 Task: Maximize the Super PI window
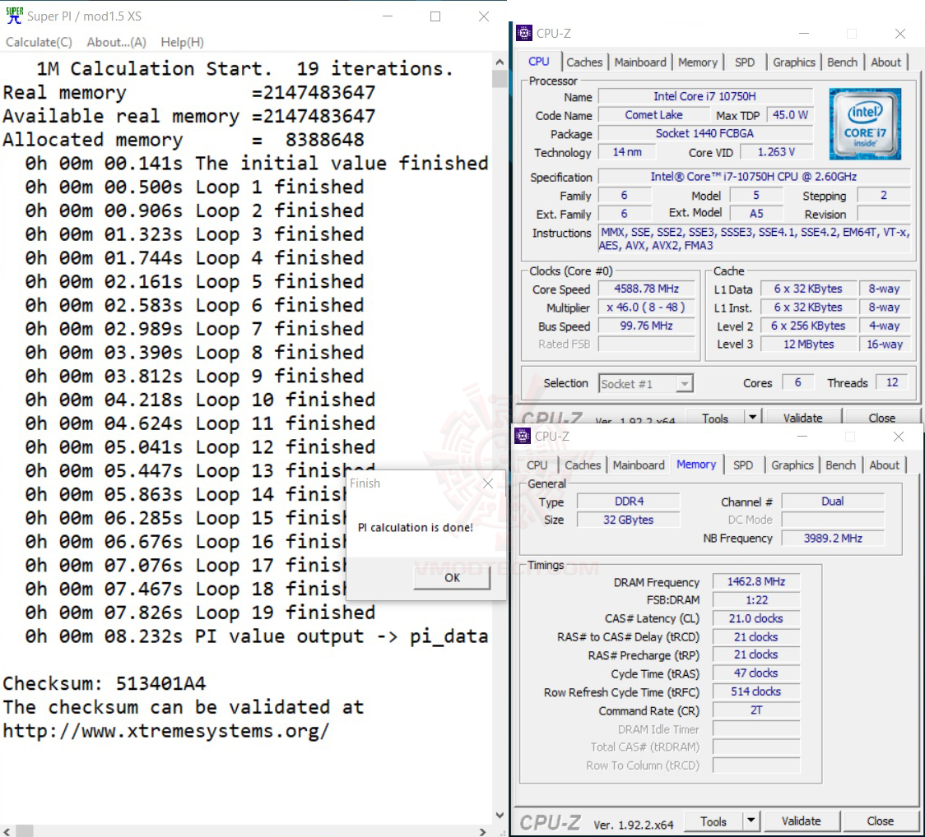[435, 16]
